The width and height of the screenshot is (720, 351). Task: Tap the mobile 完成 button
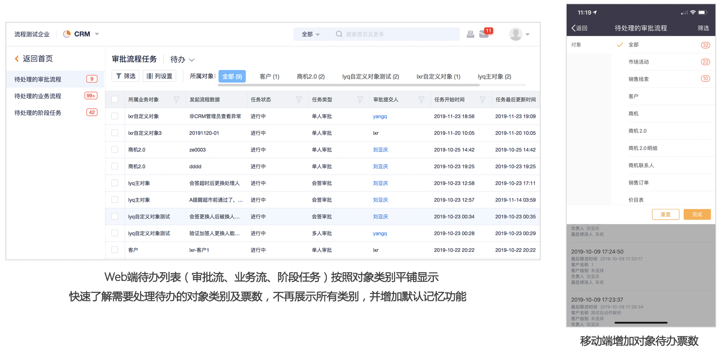click(697, 215)
